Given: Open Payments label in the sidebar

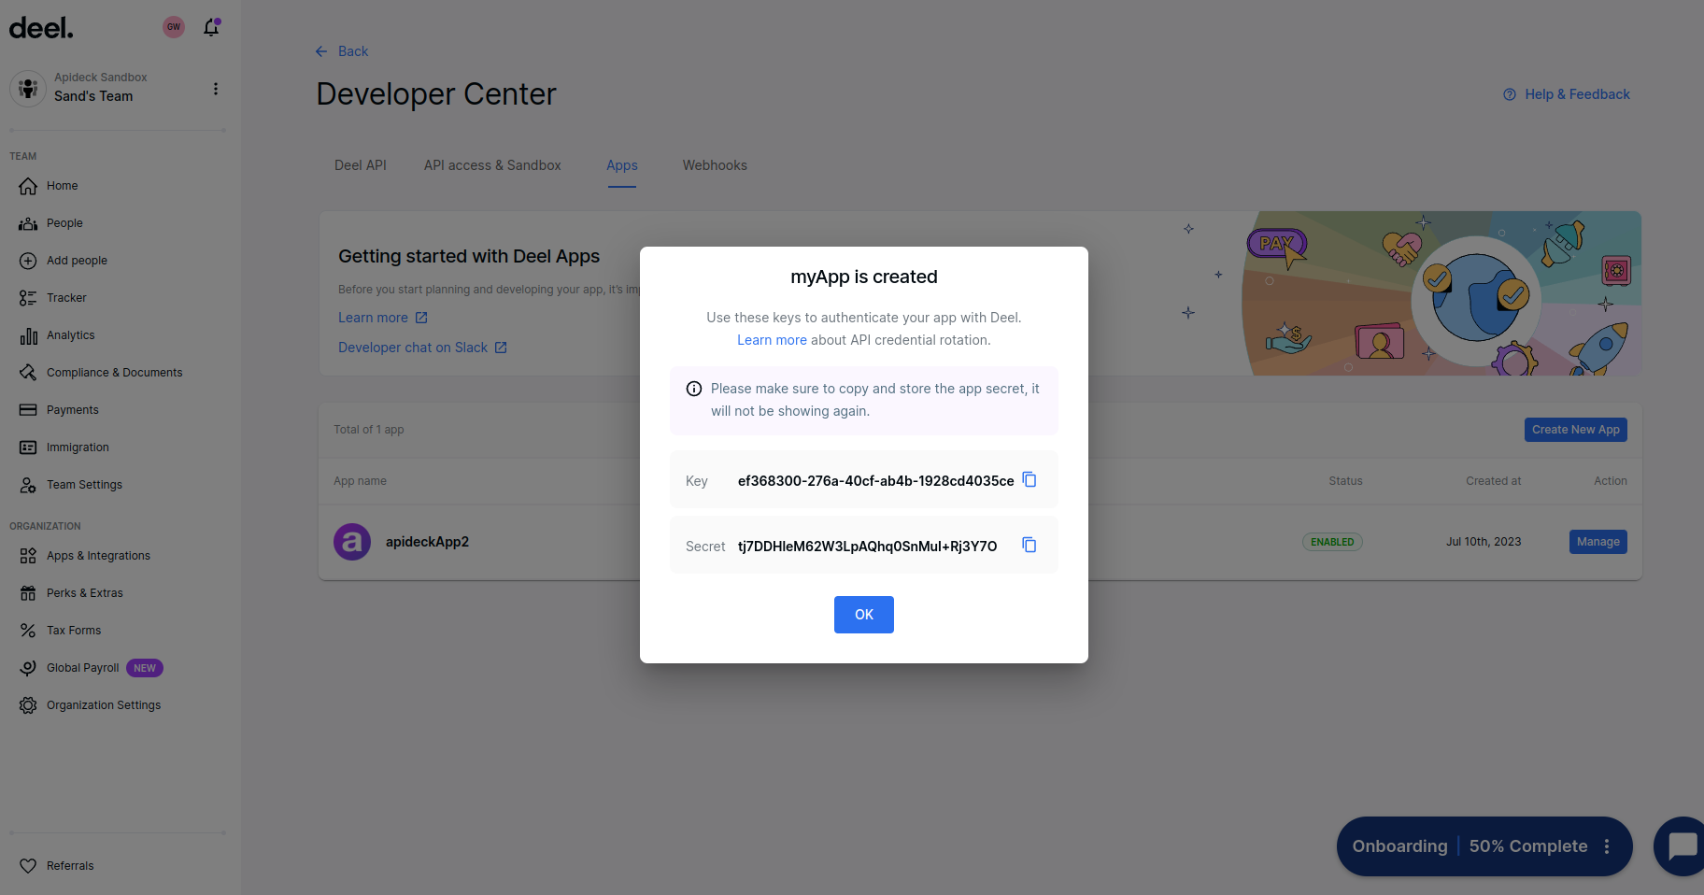Looking at the screenshot, I should (x=73, y=410).
